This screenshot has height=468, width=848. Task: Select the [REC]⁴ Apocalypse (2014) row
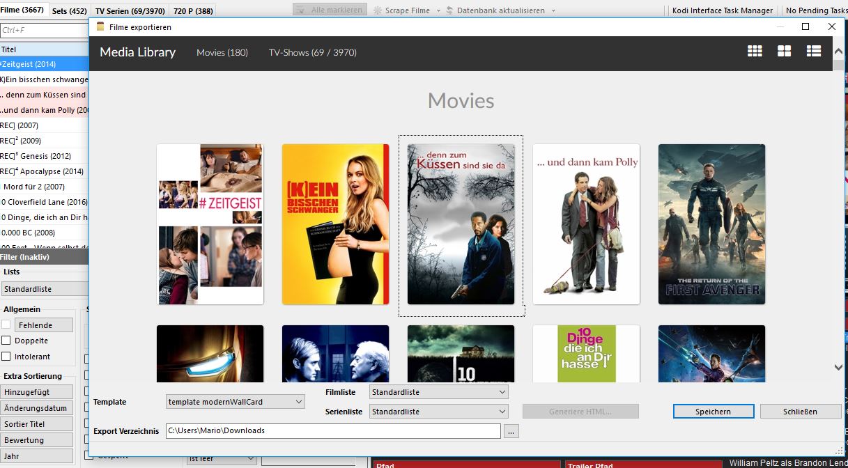45,171
